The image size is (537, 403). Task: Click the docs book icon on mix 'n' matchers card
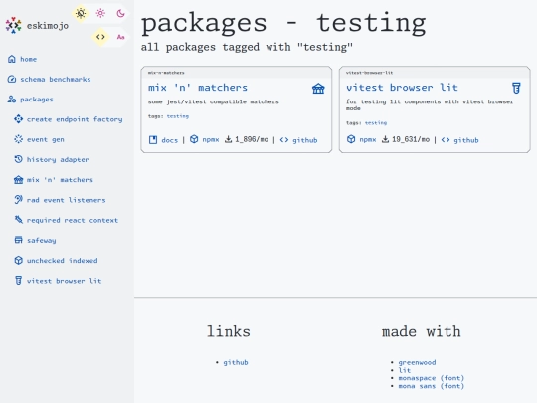153,140
